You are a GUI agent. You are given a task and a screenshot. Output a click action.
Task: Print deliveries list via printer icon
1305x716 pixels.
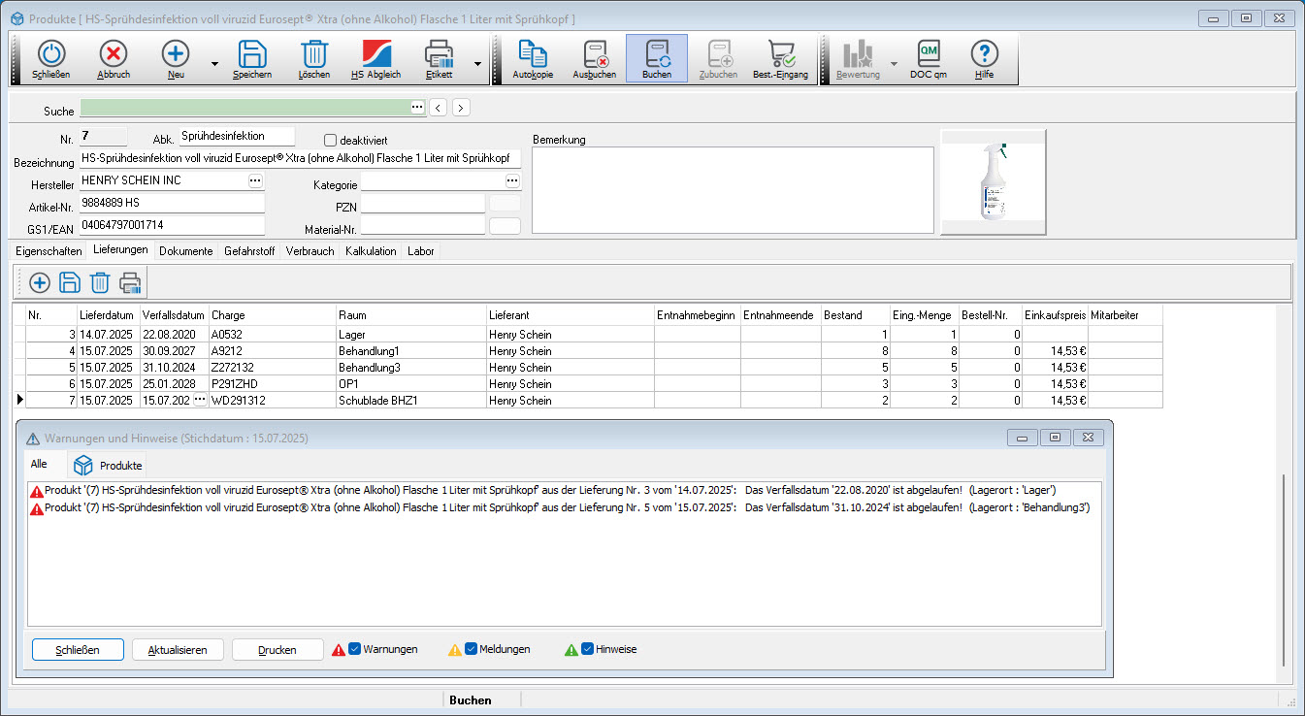(130, 282)
